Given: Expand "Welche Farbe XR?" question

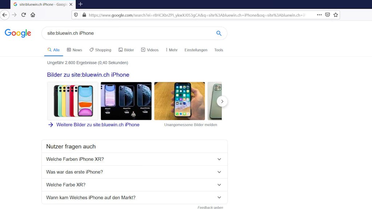Looking at the screenshot, I should [x=134, y=185].
